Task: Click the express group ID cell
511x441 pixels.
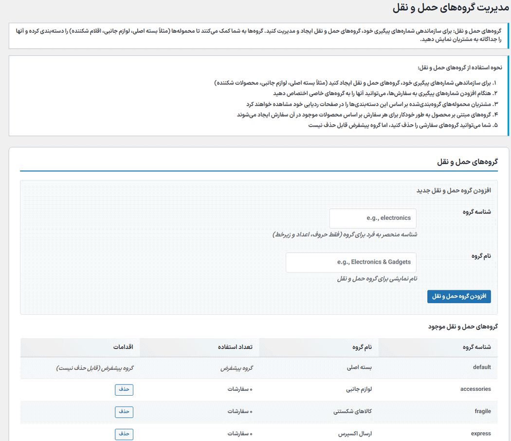Action: click(x=481, y=434)
